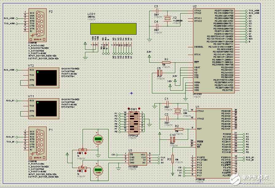Click the ERROR text on P1 connector
This screenshot has width=275, height=188.
coord(38,158)
